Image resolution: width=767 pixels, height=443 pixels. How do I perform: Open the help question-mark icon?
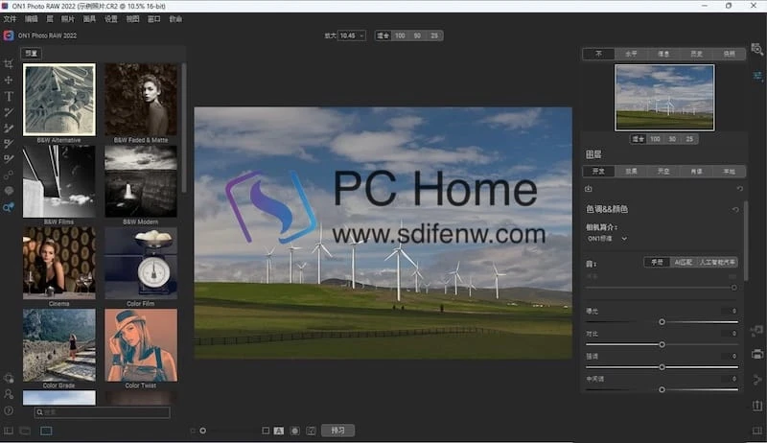click(x=9, y=410)
